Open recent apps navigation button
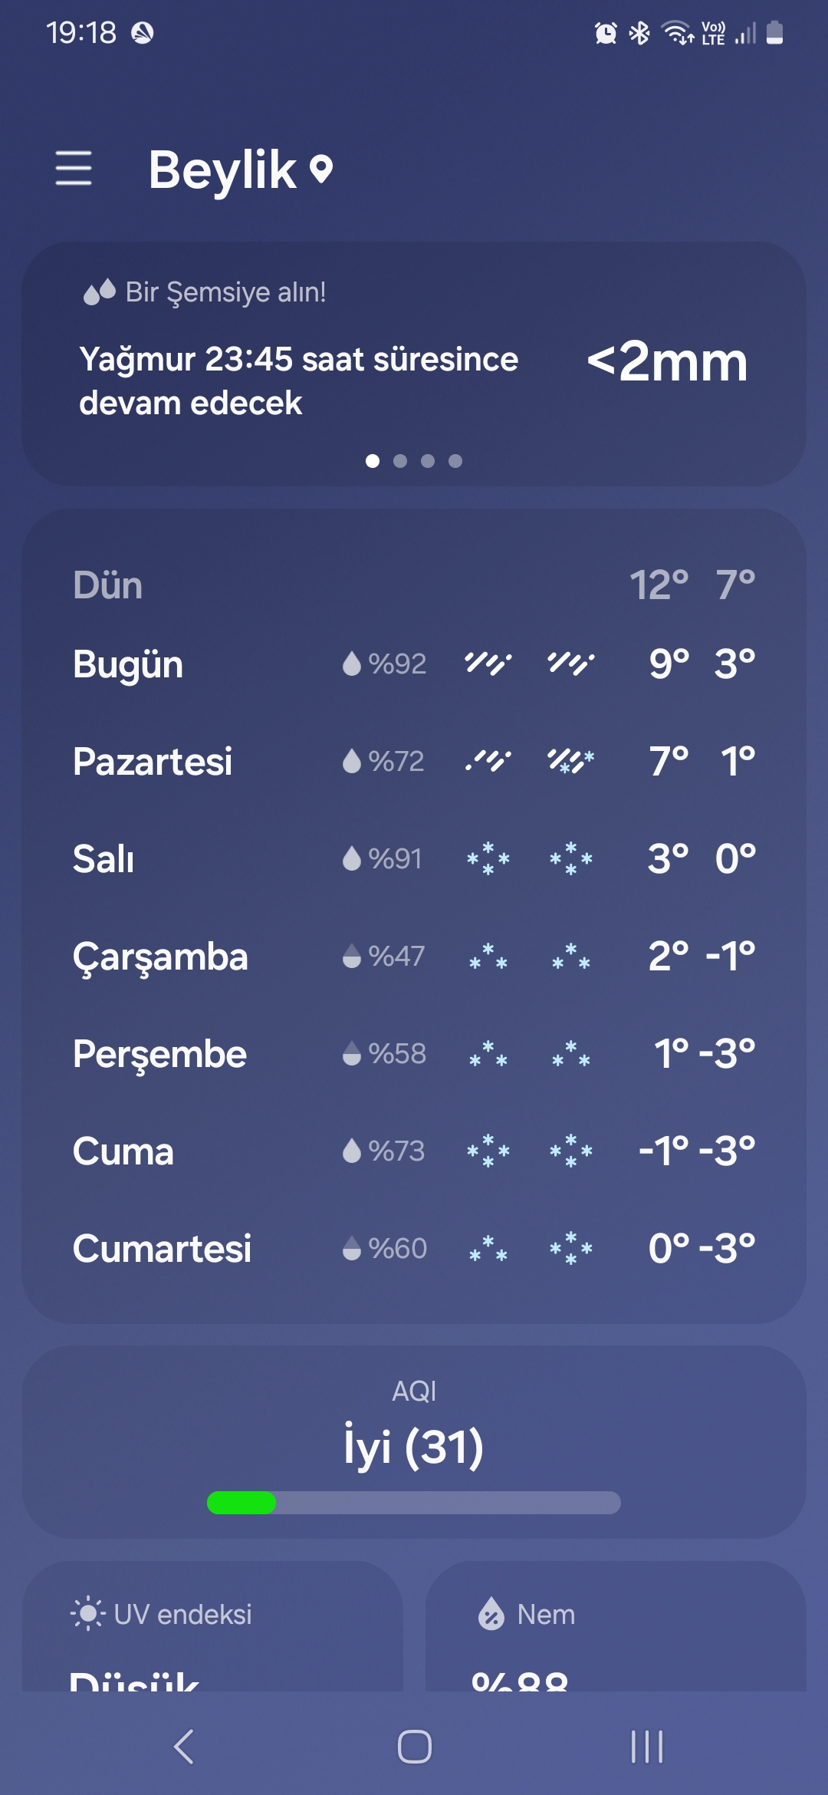This screenshot has width=828, height=1795. [647, 1747]
